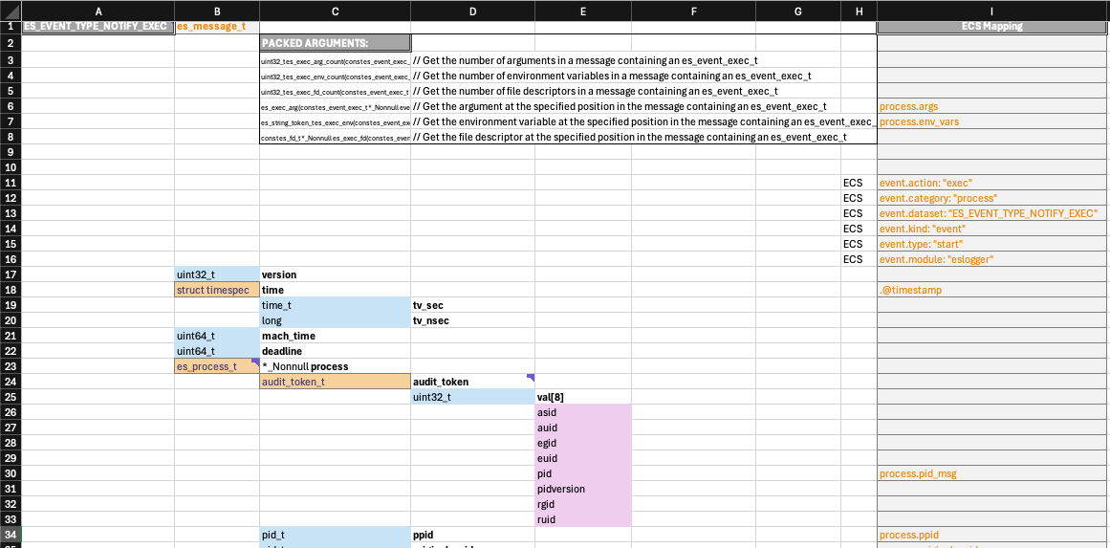Select row 17 header
The image size is (1110, 548).
coord(11,274)
